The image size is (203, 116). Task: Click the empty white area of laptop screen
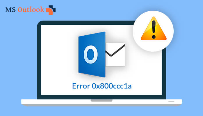click(58, 58)
